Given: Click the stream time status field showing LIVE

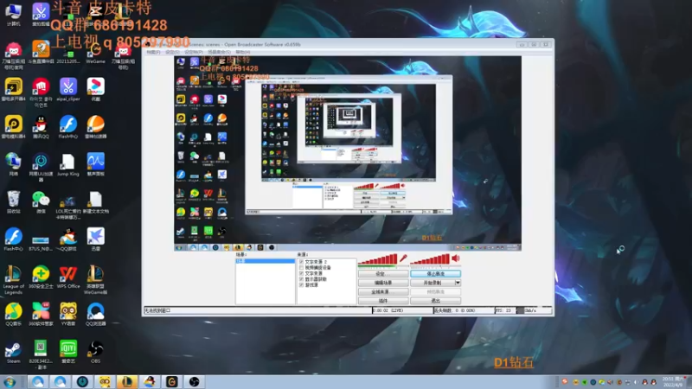Looking at the screenshot, I should pos(402,310).
